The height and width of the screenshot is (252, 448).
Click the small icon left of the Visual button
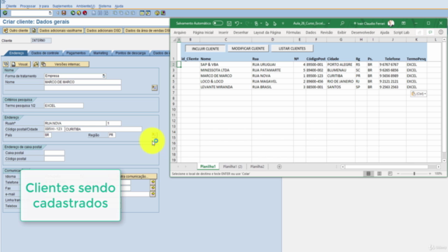click(x=6, y=64)
